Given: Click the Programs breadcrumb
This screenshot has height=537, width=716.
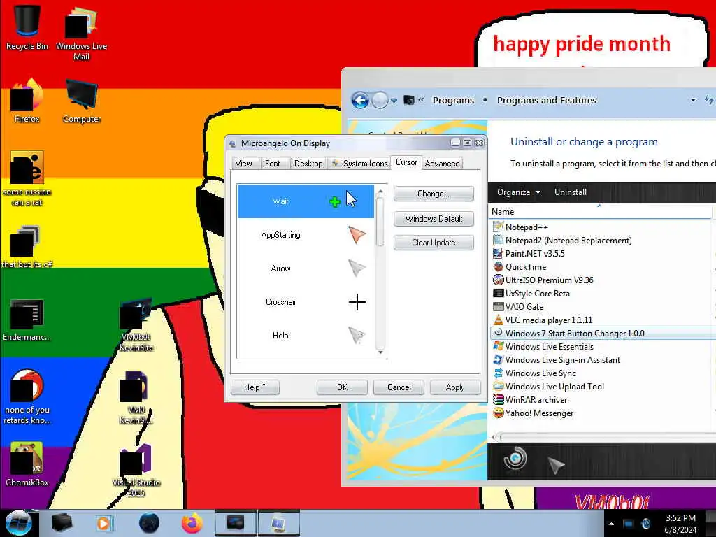Looking at the screenshot, I should (x=453, y=101).
